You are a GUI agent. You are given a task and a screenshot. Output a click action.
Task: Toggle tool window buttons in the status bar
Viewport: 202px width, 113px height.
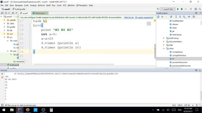[x=2, y=105]
